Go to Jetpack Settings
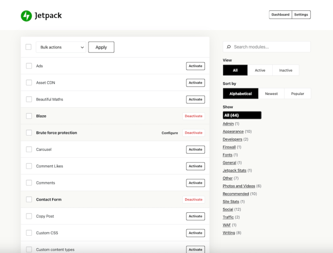Screen dimensions: 333x253 pos(301,15)
